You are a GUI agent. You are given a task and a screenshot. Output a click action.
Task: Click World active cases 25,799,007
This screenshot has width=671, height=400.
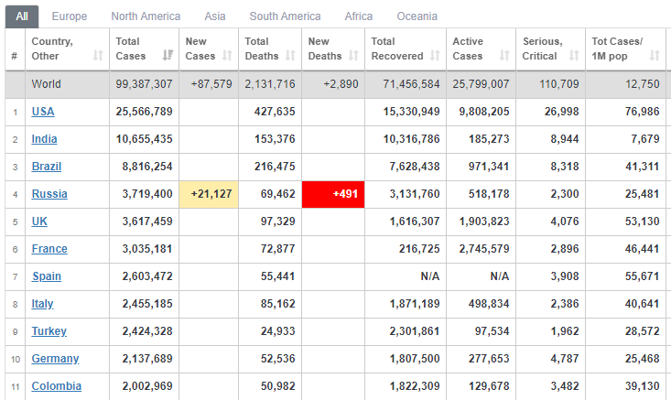coord(481,84)
